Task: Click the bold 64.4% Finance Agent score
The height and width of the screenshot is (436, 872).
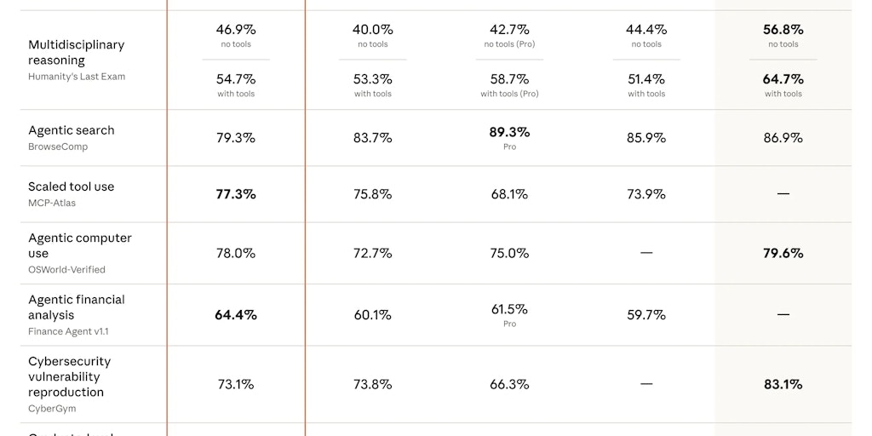Action: (x=236, y=315)
